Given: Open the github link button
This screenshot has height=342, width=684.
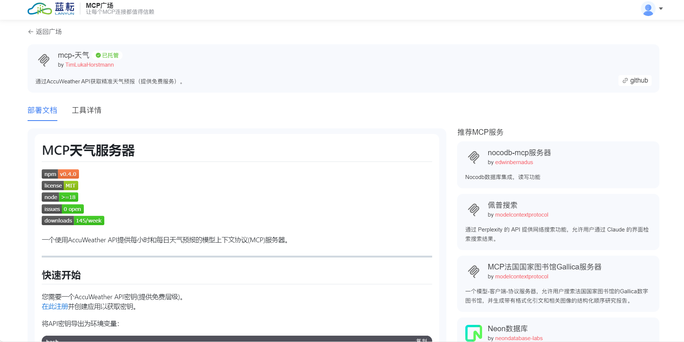Looking at the screenshot, I should [x=635, y=80].
